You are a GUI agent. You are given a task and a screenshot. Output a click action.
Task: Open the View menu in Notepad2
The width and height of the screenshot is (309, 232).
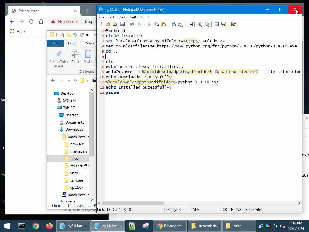click(x=122, y=17)
